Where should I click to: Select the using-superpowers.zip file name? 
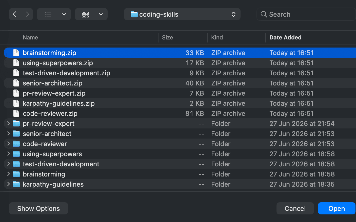click(x=58, y=63)
